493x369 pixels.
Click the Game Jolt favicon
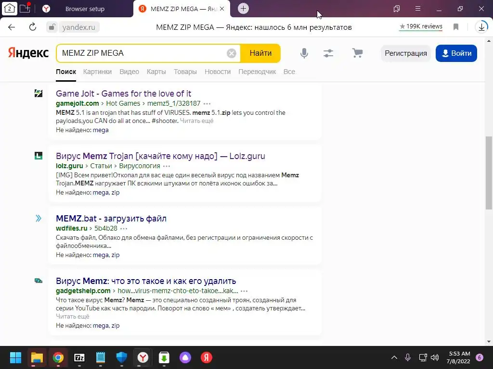39,93
